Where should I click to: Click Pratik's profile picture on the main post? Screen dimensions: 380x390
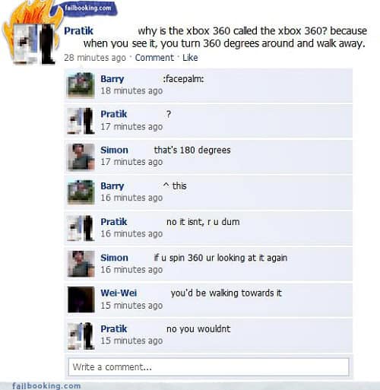pos(35,44)
